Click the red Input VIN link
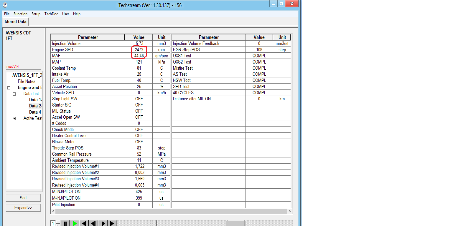The height and width of the screenshot is (226, 458). (x=12, y=67)
